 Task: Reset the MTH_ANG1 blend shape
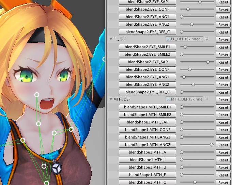click(223, 137)
